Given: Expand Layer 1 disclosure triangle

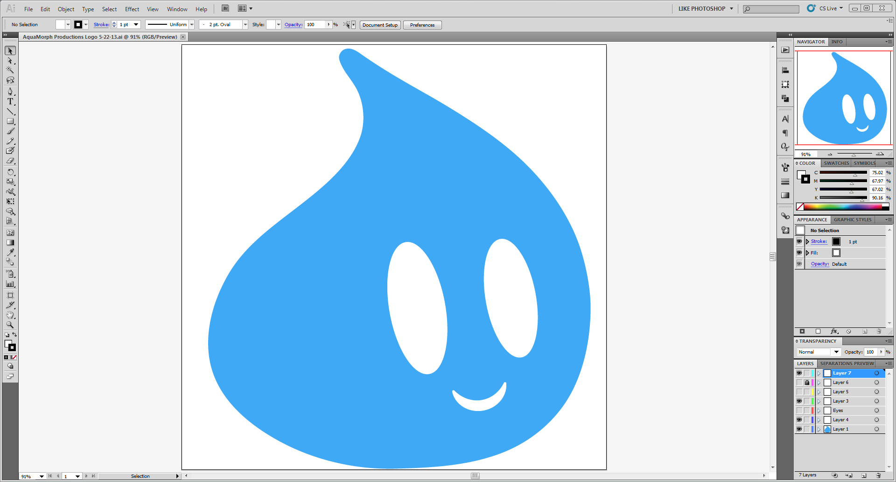Looking at the screenshot, I should pyautogui.click(x=819, y=429).
